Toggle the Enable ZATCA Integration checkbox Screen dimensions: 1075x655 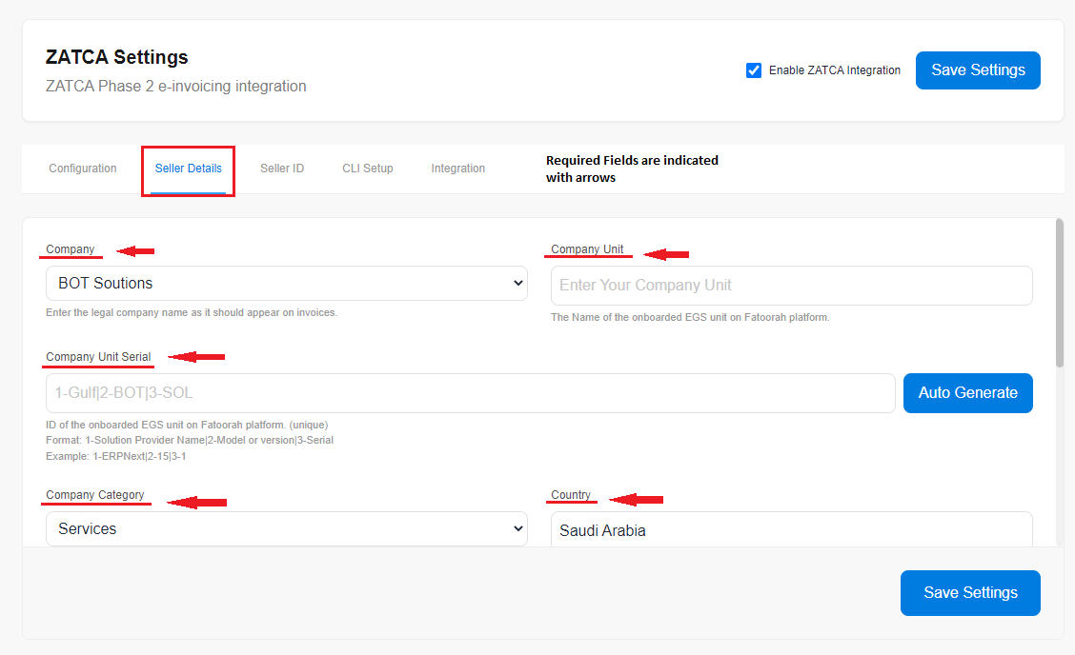pos(754,70)
